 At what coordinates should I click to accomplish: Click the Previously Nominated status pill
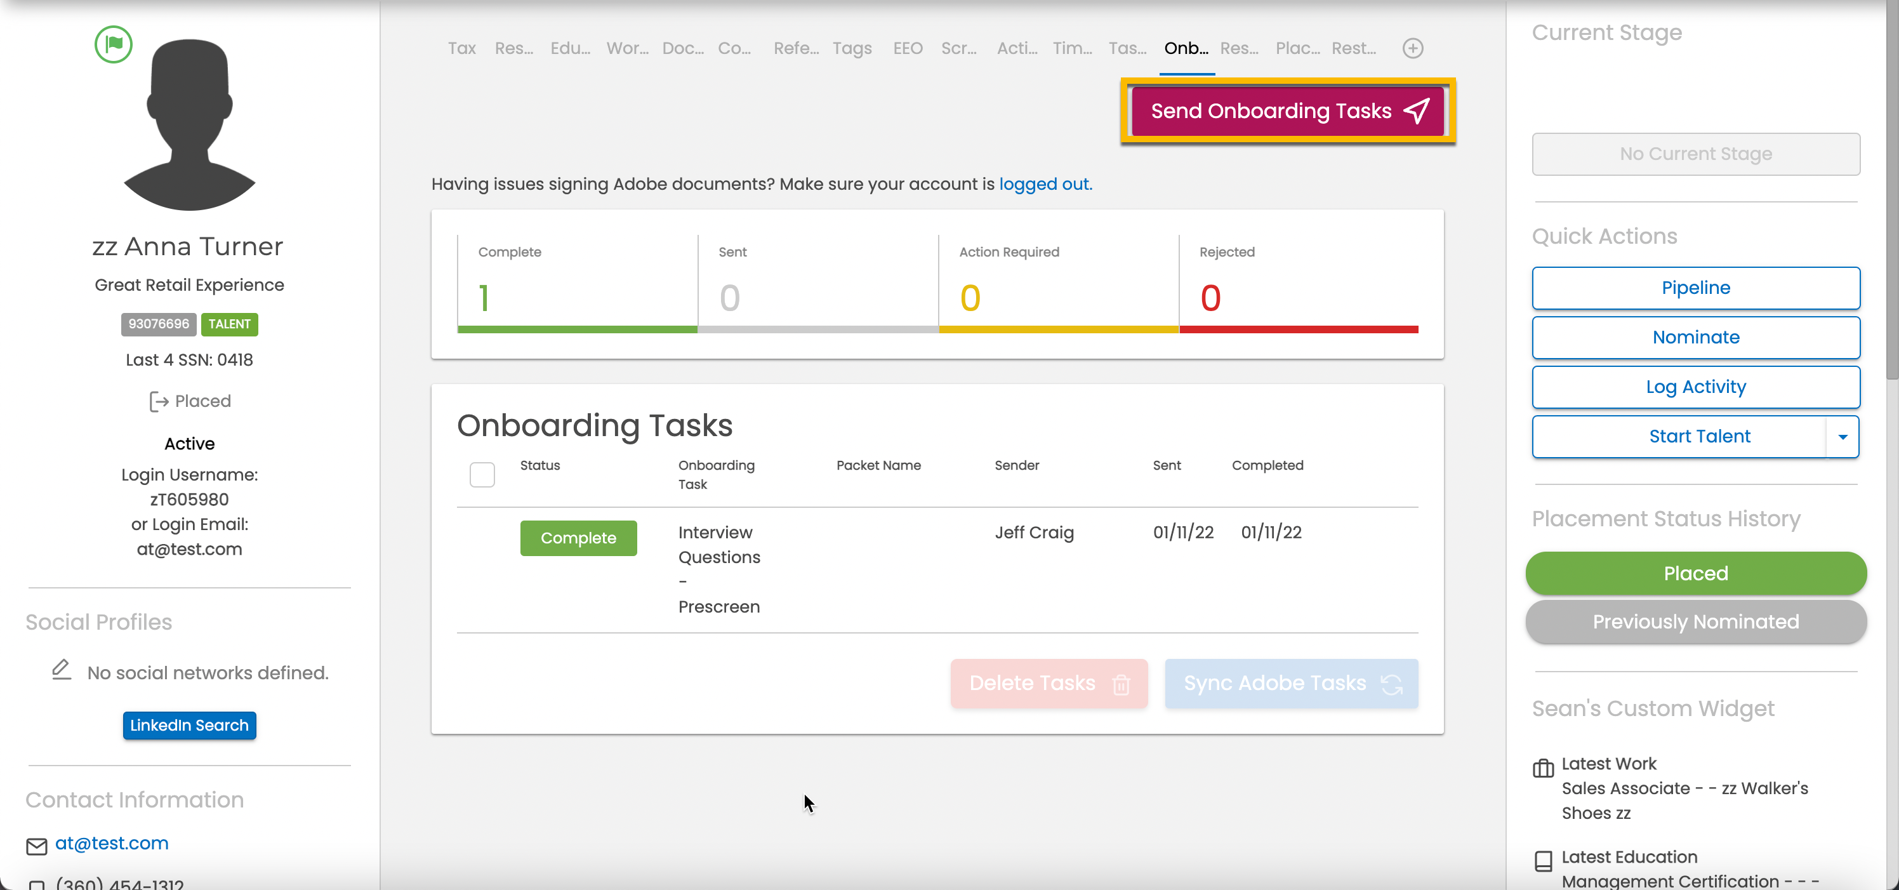(x=1695, y=621)
